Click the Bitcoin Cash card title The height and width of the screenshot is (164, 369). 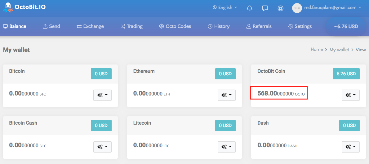tap(23, 123)
